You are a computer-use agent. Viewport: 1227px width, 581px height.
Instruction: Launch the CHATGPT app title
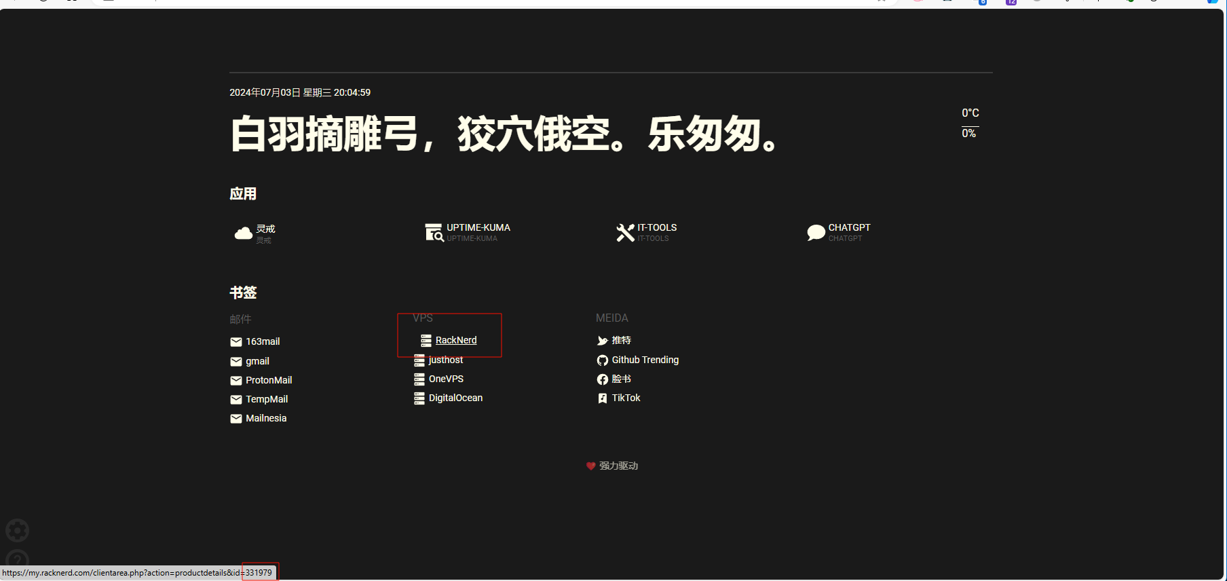point(849,227)
